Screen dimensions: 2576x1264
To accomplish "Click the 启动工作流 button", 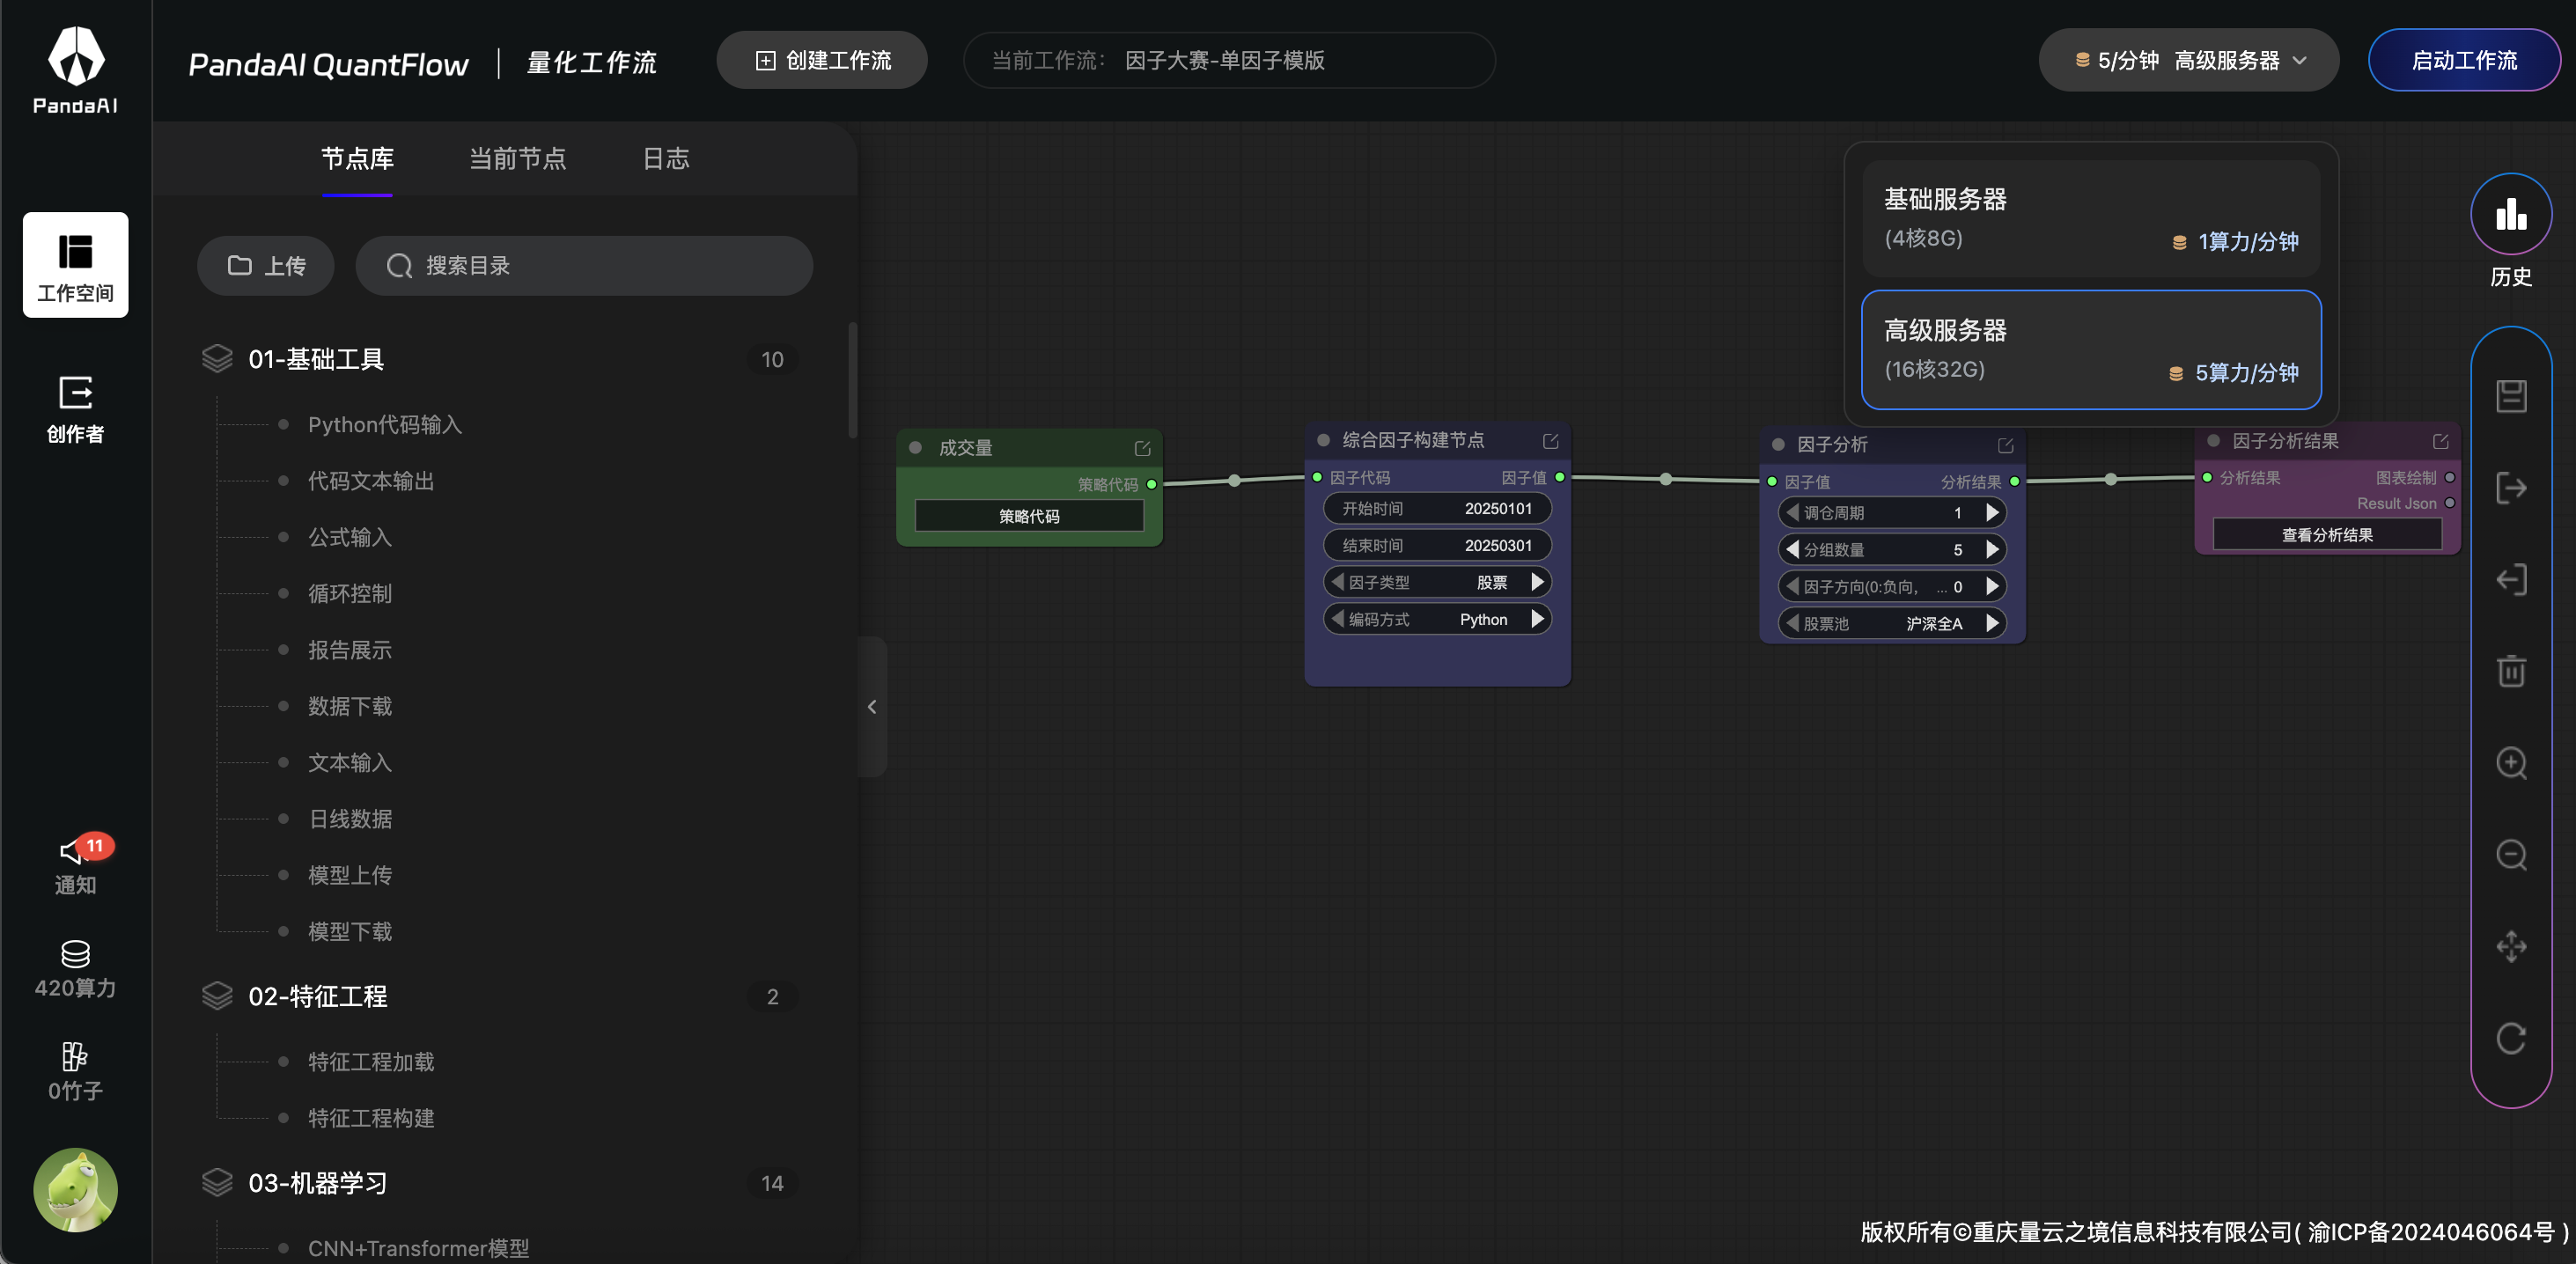I will pyautogui.click(x=2464, y=60).
